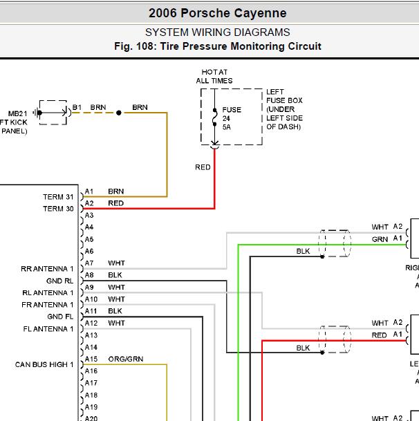Click the "GND FL" label
Screen dimensions: 419x421
coord(60,317)
